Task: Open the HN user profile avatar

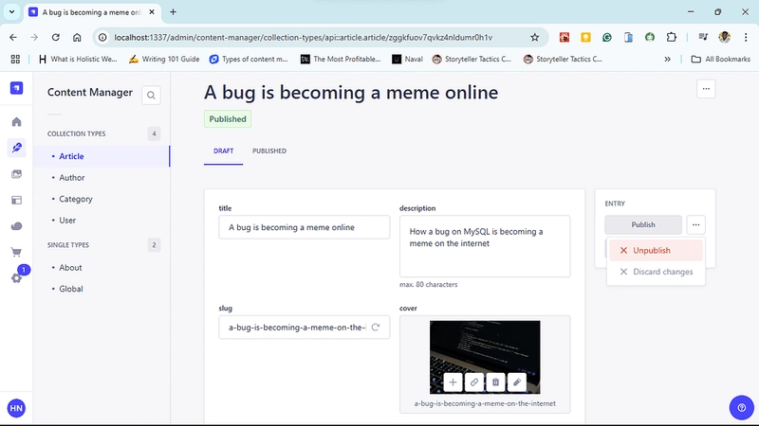Action: [x=16, y=408]
